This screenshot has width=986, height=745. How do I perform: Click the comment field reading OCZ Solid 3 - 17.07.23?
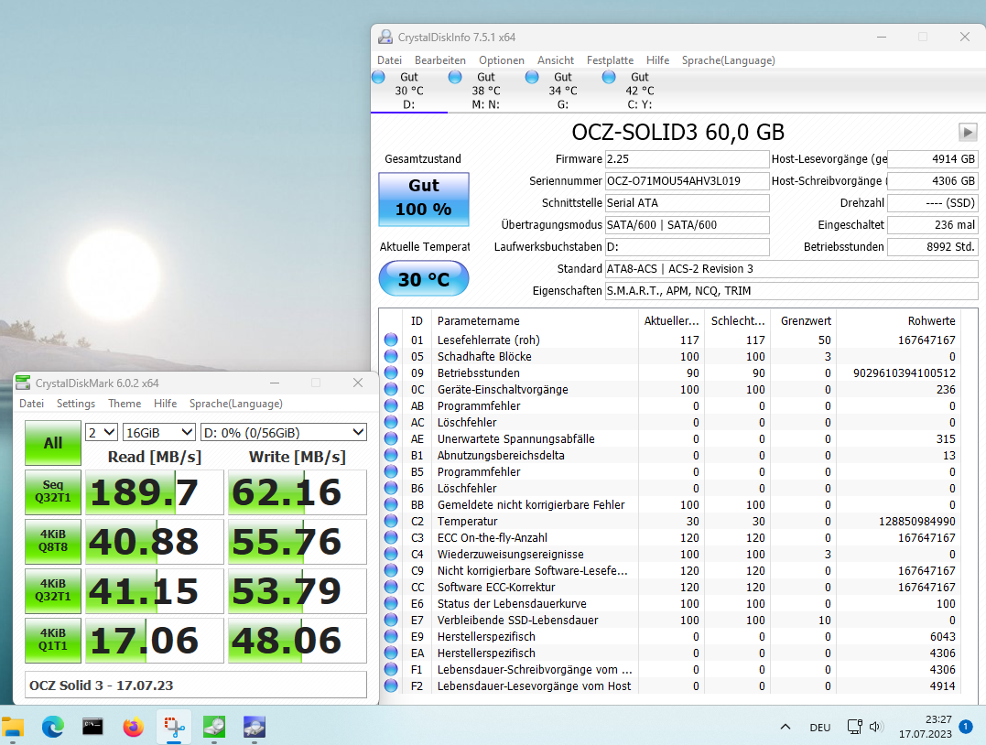(196, 685)
